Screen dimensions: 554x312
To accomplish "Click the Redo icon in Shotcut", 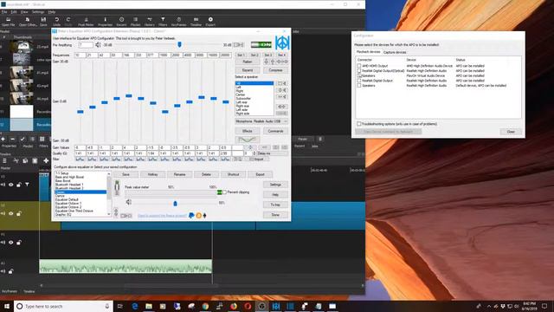I will [68, 22].
